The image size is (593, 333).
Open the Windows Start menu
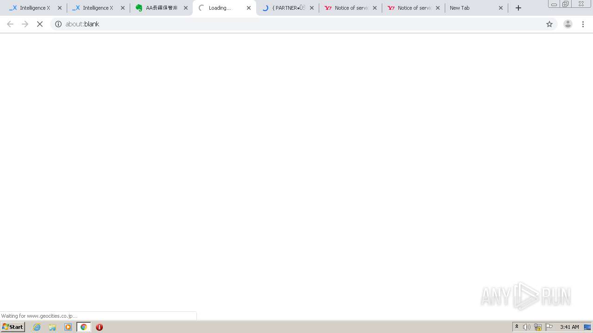tap(13, 327)
